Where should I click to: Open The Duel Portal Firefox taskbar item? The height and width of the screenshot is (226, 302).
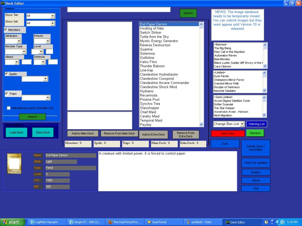[x=124, y=222]
